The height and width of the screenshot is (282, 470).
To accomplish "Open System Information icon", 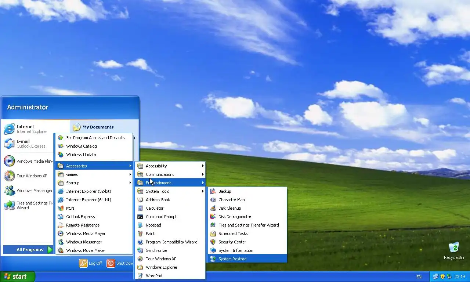I will coord(213,250).
